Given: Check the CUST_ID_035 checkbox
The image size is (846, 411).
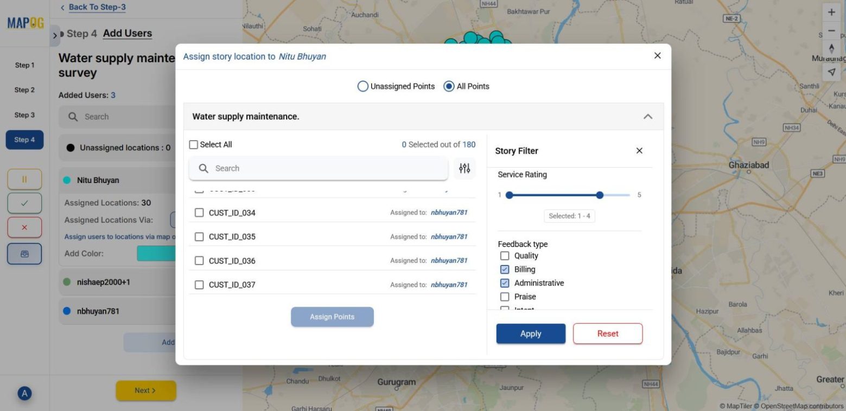Looking at the screenshot, I should pyautogui.click(x=199, y=237).
